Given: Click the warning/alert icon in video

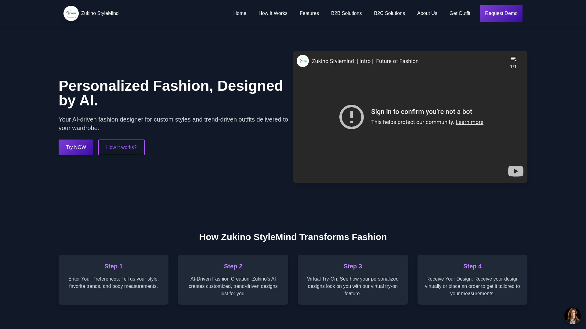Looking at the screenshot, I should pyautogui.click(x=351, y=116).
